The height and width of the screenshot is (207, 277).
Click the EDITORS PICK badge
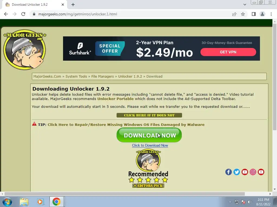pyautogui.click(x=148, y=185)
